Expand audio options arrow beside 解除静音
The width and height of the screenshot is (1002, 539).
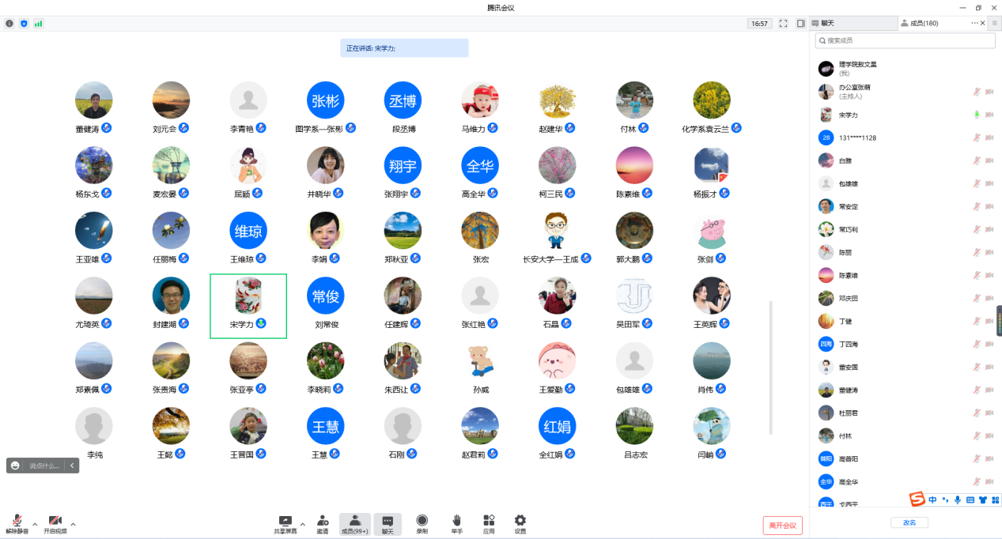(x=35, y=524)
